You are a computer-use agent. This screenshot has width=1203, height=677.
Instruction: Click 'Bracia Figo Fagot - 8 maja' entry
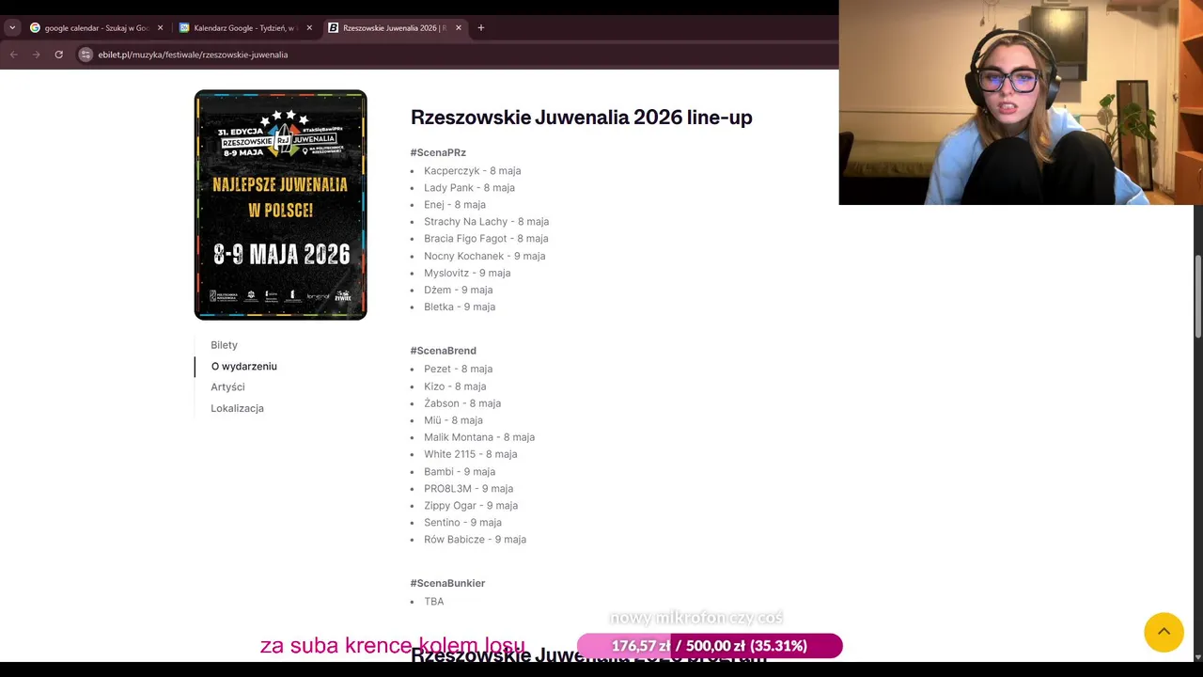click(486, 239)
